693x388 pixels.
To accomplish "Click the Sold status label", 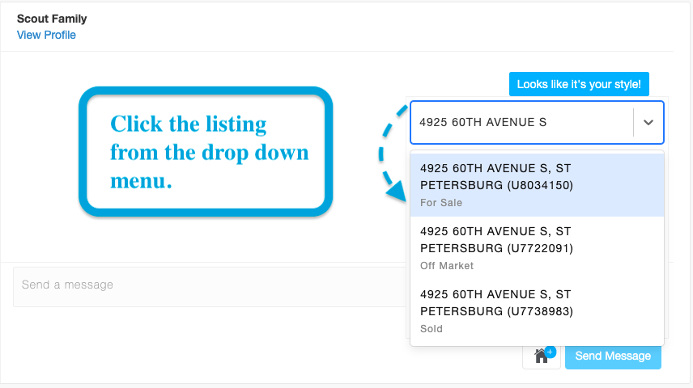I will click(432, 329).
